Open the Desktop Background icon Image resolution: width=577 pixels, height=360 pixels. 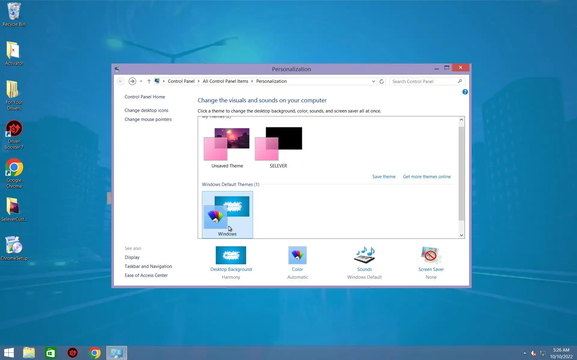click(231, 255)
